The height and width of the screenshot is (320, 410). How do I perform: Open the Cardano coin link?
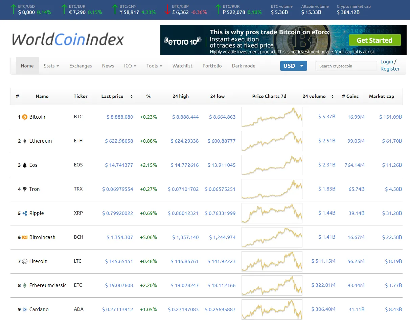pyautogui.click(x=39, y=309)
